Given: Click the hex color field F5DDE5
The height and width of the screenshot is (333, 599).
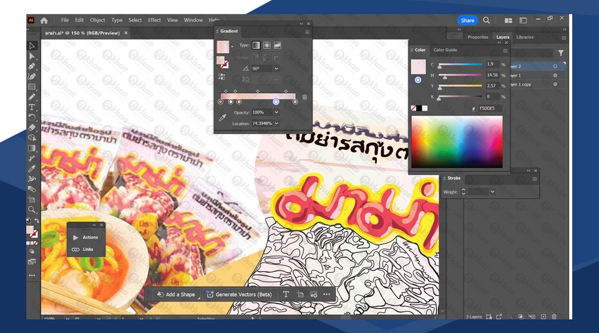Looking at the screenshot, I should click(x=489, y=109).
